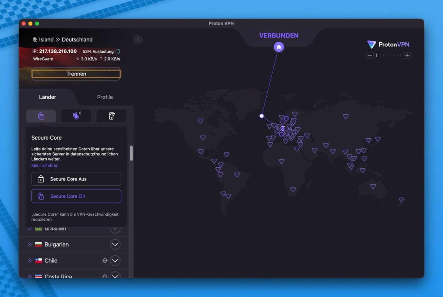Click lock icon next to Island in header

pos(35,40)
